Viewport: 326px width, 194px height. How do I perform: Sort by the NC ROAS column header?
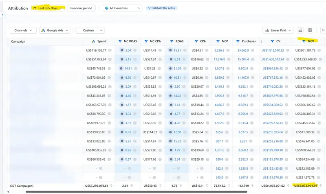tap(130, 41)
